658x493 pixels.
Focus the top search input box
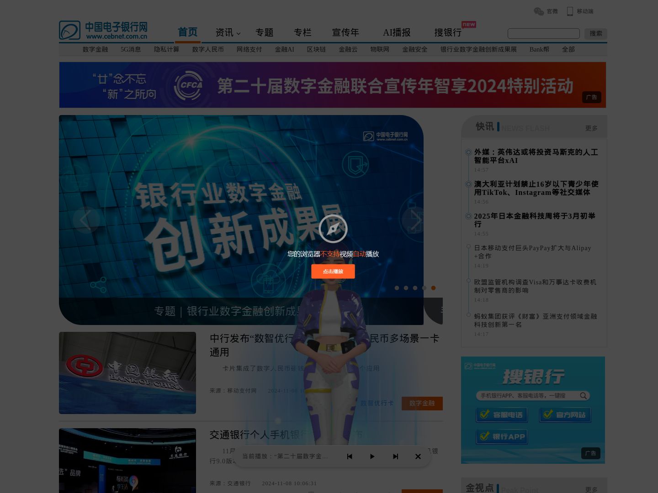click(544, 33)
